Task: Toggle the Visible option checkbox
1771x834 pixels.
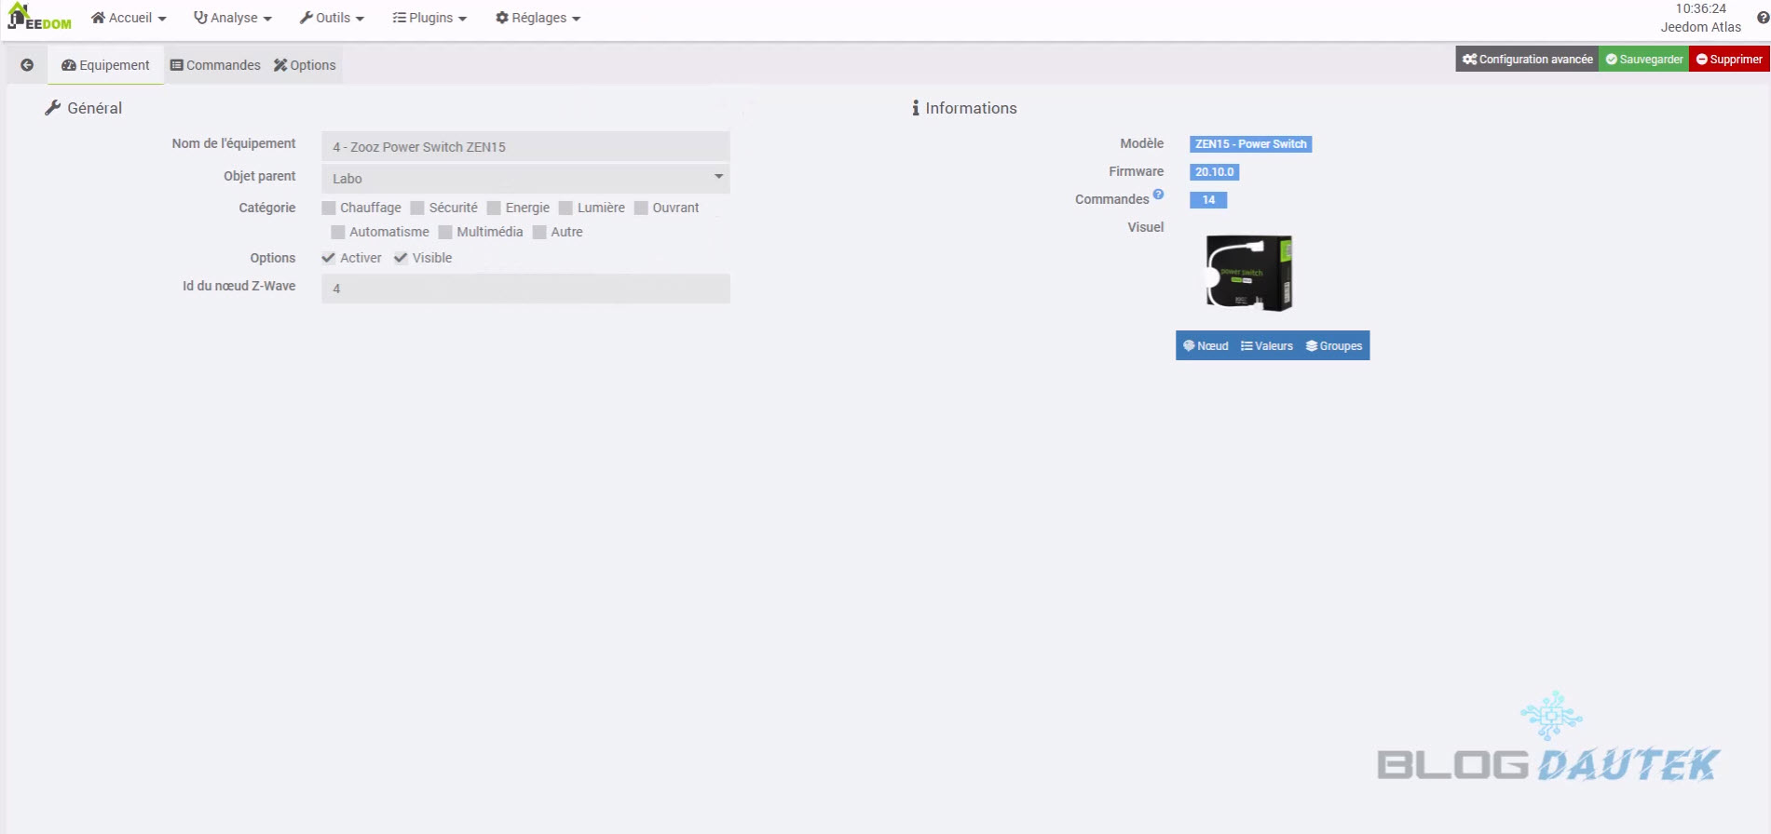Action: (x=402, y=259)
